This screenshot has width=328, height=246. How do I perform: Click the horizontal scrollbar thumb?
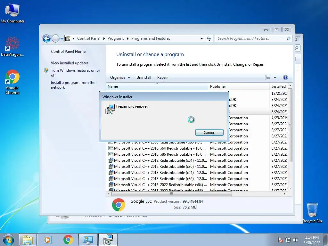coord(172,194)
